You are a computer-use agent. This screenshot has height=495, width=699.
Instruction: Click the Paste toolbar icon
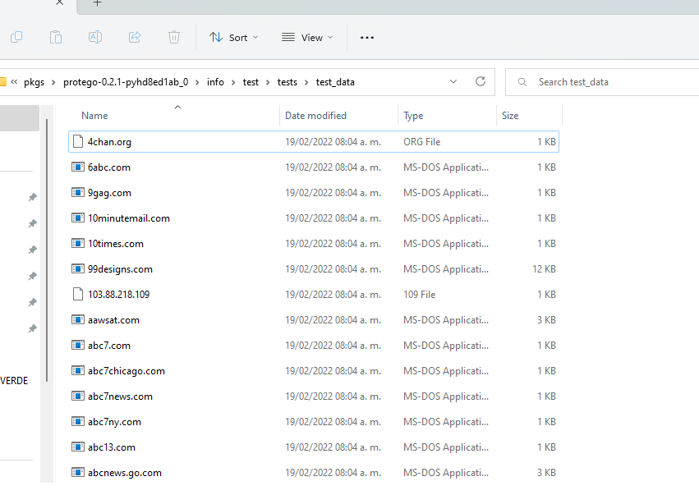pos(56,38)
